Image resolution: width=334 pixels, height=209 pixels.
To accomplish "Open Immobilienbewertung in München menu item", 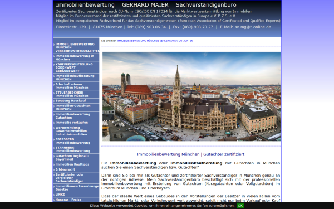I will point(76,57).
